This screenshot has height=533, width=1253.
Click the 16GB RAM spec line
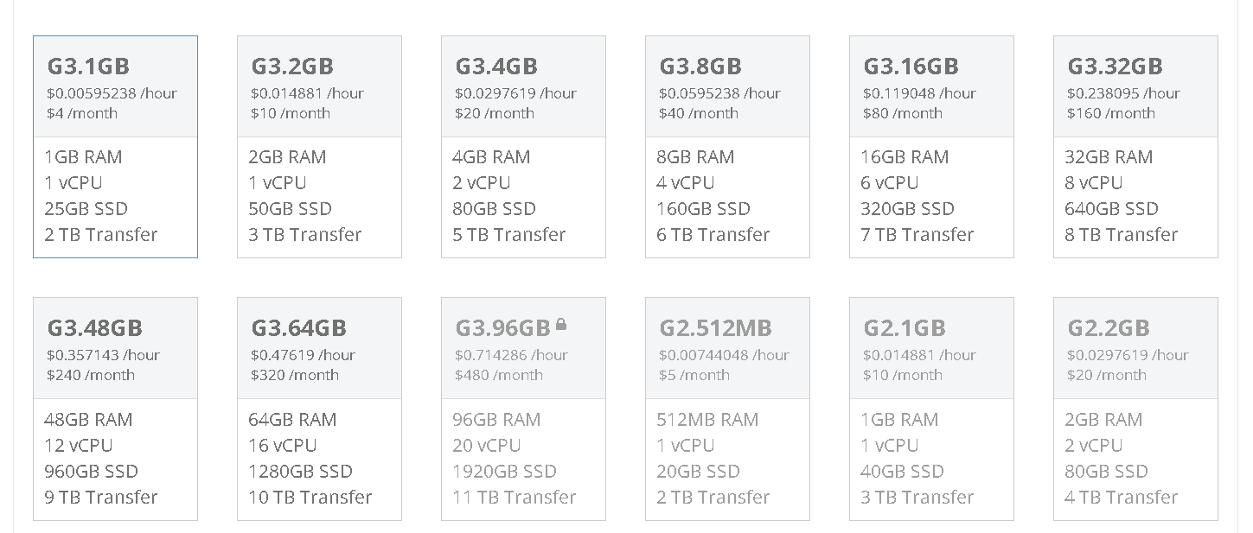pos(905,157)
